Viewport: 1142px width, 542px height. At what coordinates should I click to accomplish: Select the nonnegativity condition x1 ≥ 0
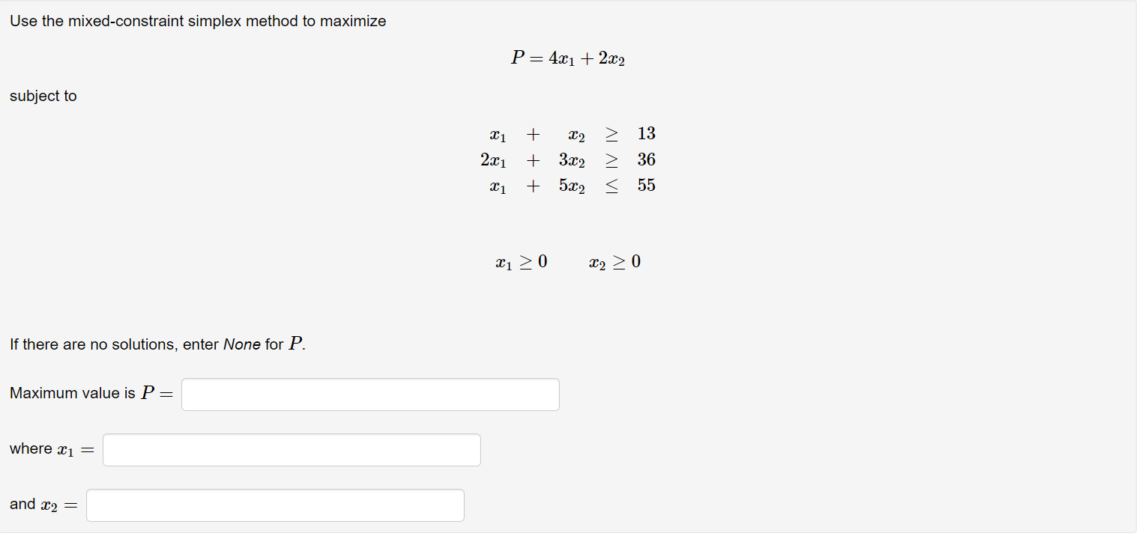click(x=522, y=261)
